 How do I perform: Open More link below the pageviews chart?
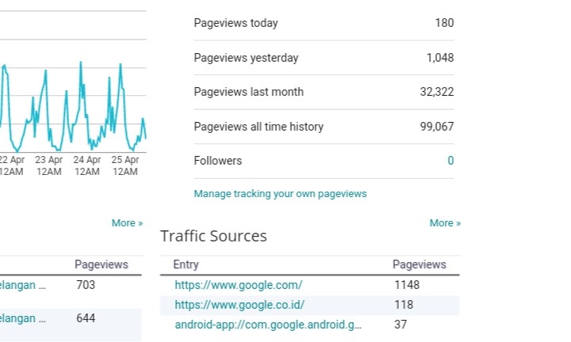(127, 223)
